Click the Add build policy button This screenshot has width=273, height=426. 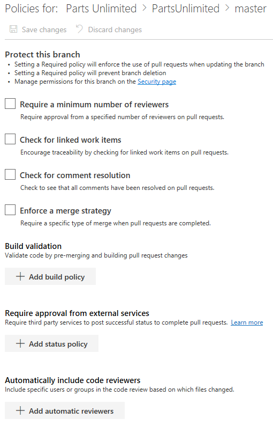(x=50, y=276)
